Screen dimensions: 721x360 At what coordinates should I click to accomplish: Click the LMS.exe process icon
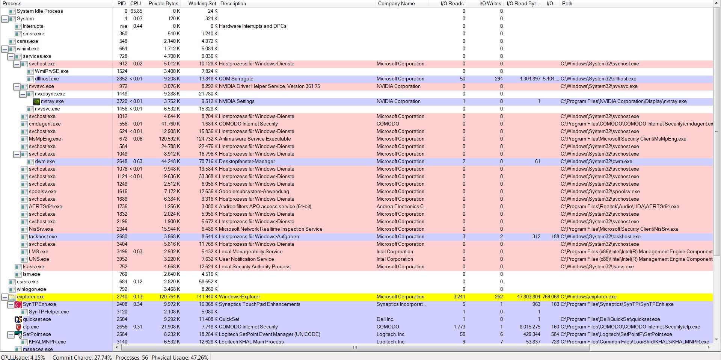click(24, 252)
